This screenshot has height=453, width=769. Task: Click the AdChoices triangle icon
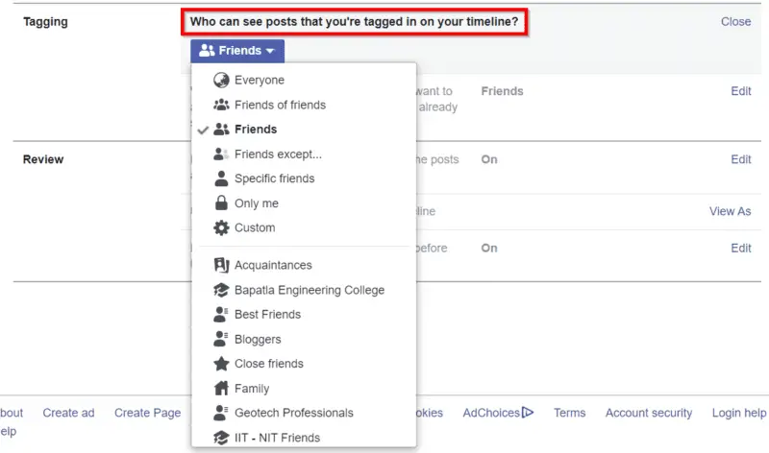[527, 413]
